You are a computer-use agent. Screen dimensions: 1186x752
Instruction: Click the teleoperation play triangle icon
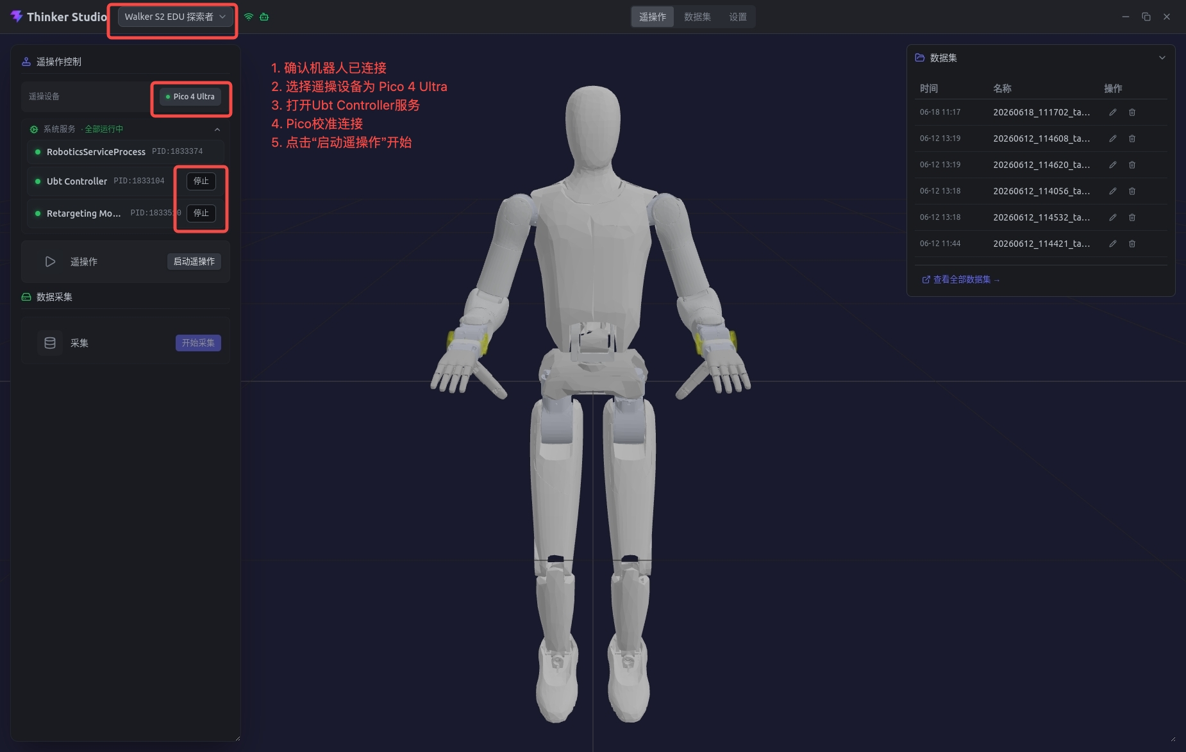click(50, 262)
